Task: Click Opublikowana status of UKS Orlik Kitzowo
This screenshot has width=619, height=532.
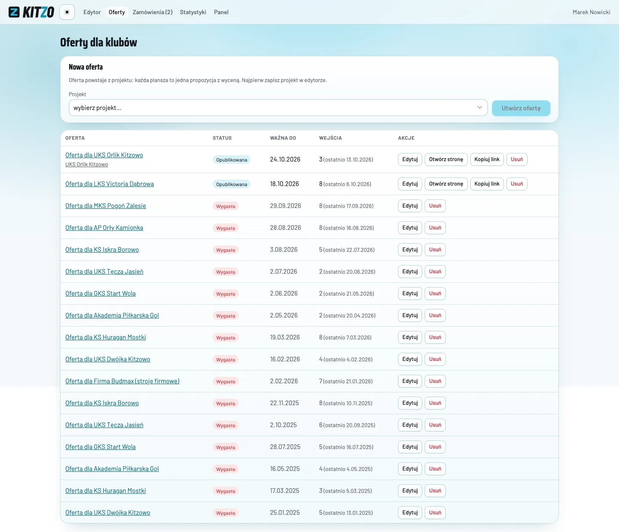Action: tap(232, 160)
